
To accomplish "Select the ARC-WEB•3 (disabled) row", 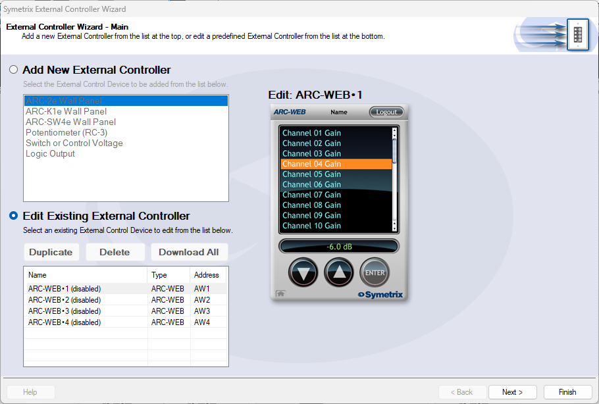I will [65, 311].
